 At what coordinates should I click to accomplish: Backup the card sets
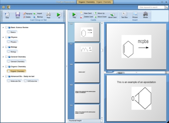point(38,17)
